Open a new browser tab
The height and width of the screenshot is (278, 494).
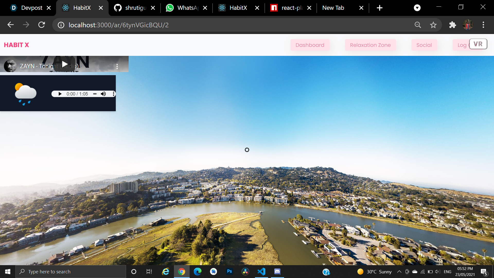pos(380,8)
